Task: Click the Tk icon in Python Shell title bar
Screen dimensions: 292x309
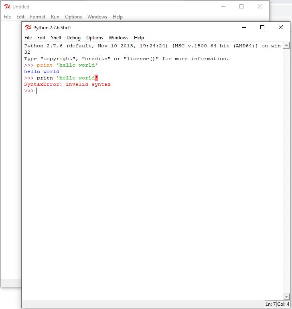Action: [28, 27]
